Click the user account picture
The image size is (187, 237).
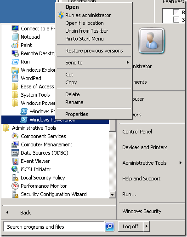coord(152,40)
